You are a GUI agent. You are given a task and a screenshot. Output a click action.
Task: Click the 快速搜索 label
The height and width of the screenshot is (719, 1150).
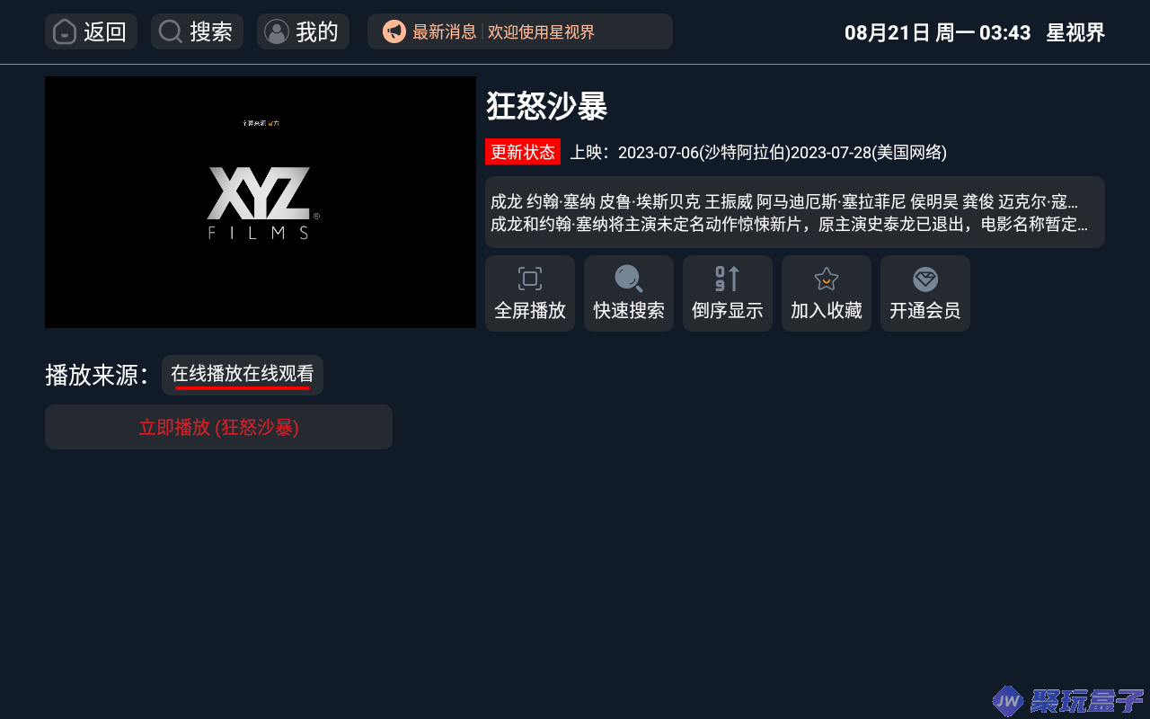(629, 310)
